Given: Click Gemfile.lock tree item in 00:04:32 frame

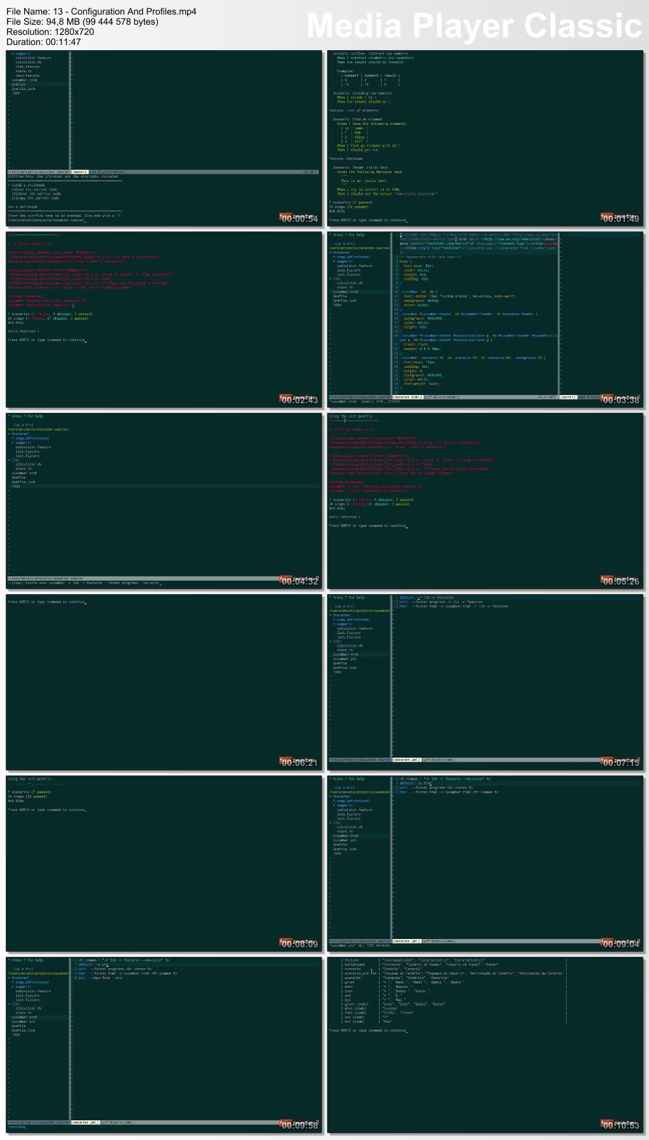Looking at the screenshot, I should (x=23, y=482).
